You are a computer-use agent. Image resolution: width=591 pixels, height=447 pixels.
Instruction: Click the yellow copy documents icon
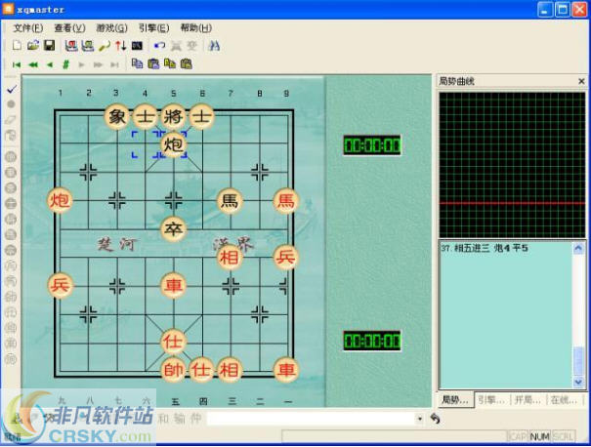pos(170,63)
